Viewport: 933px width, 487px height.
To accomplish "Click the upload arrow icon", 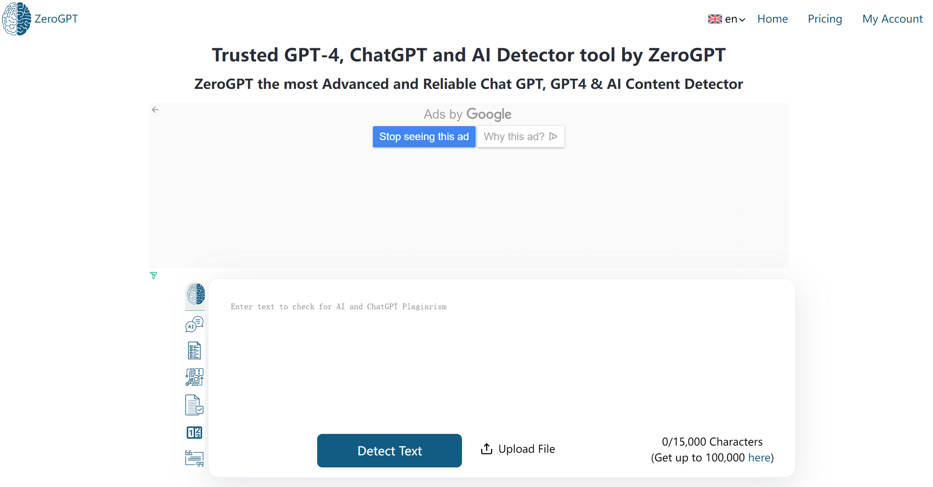I will tap(486, 449).
